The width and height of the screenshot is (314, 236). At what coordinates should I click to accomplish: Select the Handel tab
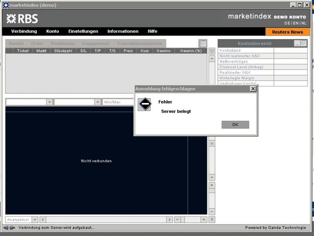[x=16, y=44]
